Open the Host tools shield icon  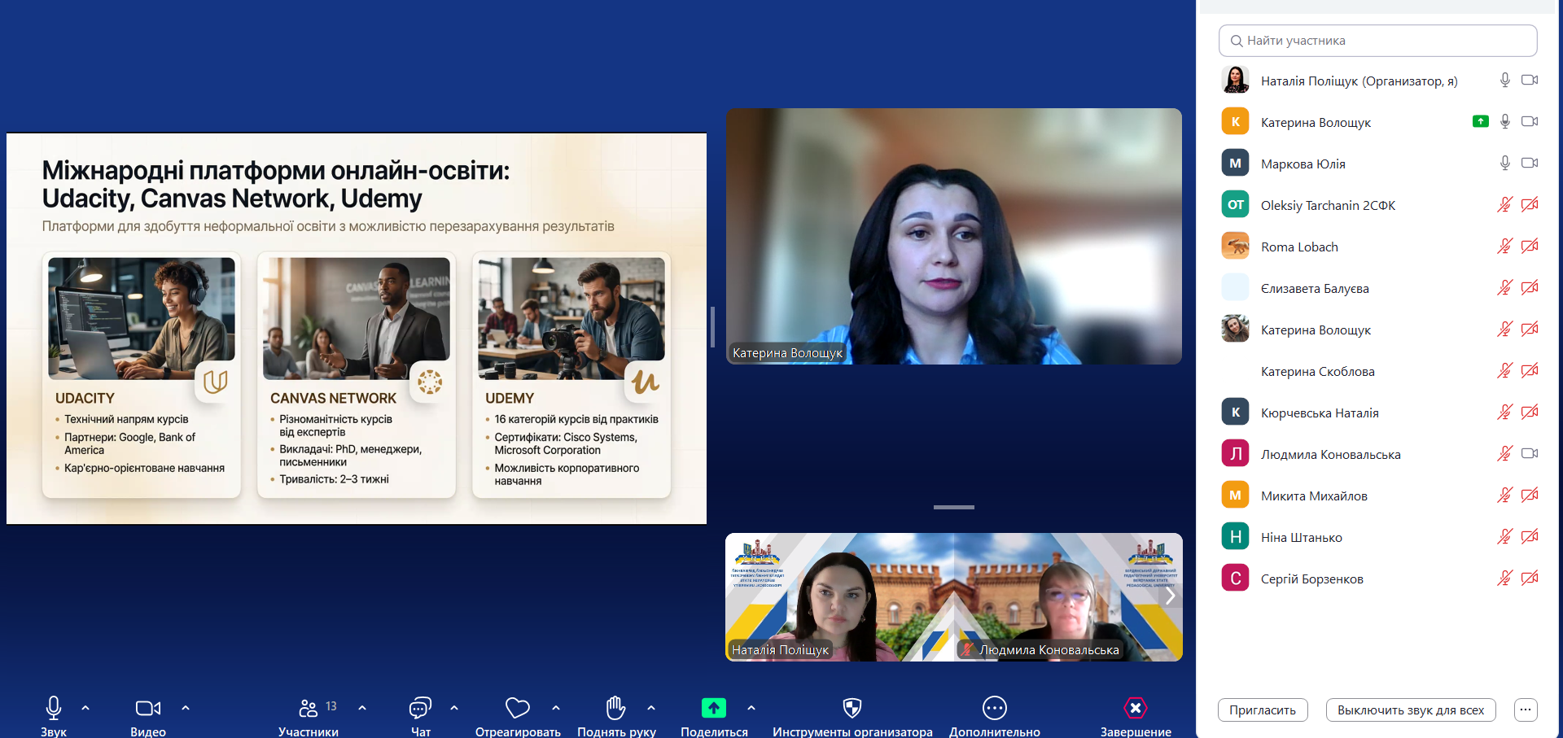852,708
